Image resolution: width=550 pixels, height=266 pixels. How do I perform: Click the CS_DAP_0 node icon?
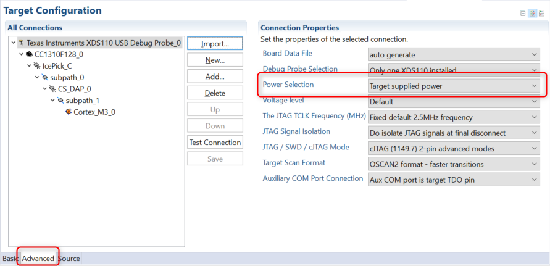pyautogui.click(x=52, y=89)
